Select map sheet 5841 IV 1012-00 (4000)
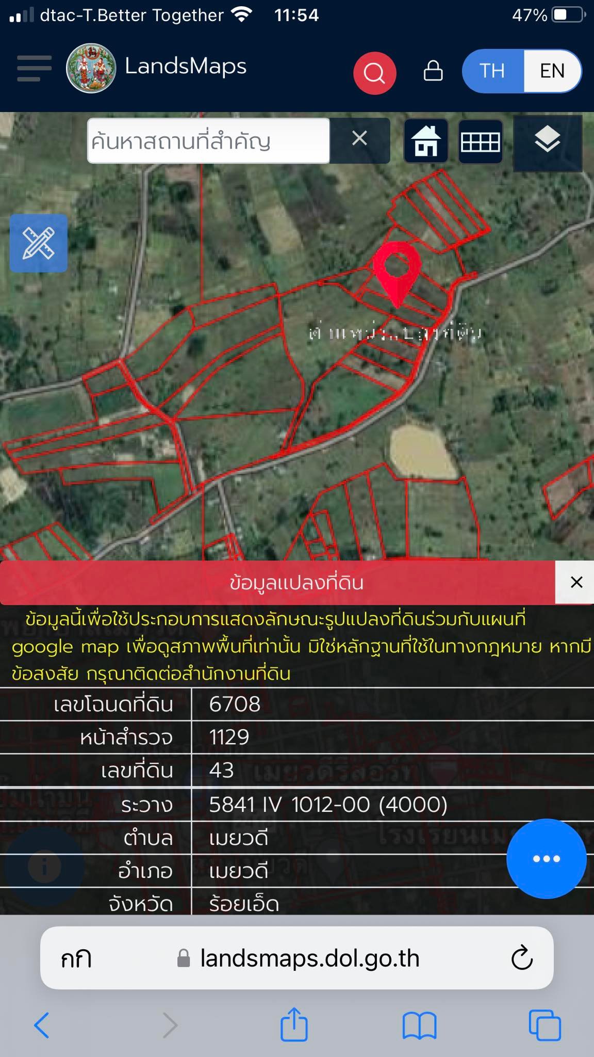Image resolution: width=594 pixels, height=1057 pixels. 328,804
